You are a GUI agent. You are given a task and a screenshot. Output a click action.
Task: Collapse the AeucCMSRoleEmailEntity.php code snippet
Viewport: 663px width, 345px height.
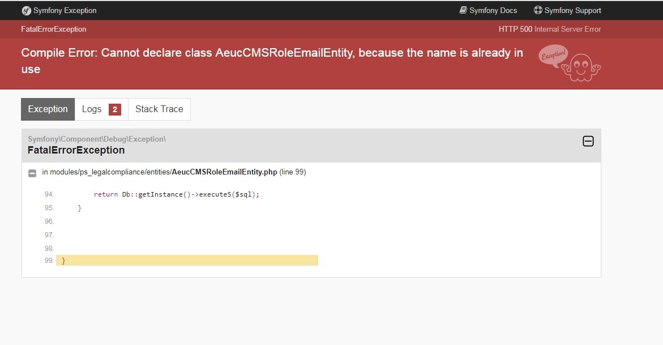32,173
